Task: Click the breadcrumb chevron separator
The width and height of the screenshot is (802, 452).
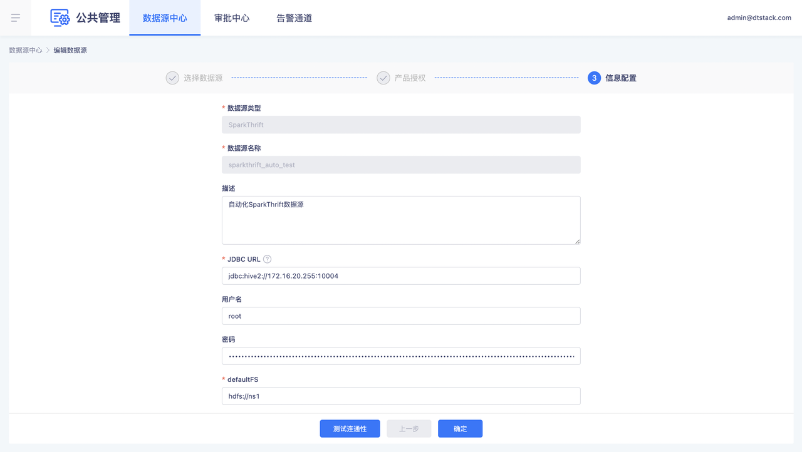Action: [48, 50]
